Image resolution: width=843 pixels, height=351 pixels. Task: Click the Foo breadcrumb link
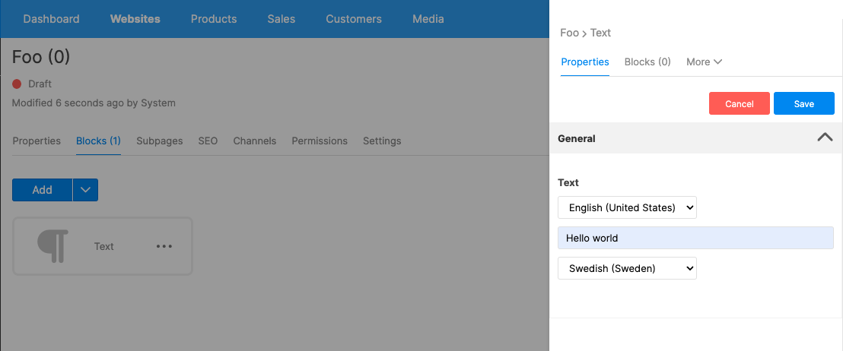(569, 33)
